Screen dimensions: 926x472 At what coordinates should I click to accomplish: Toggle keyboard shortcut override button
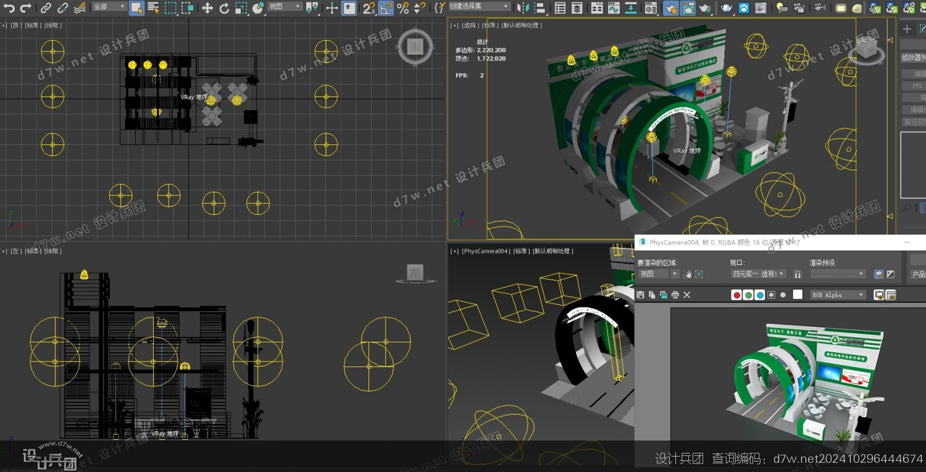click(349, 8)
